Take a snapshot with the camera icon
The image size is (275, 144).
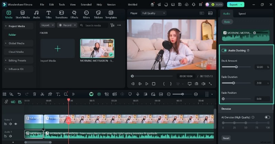click(196, 84)
